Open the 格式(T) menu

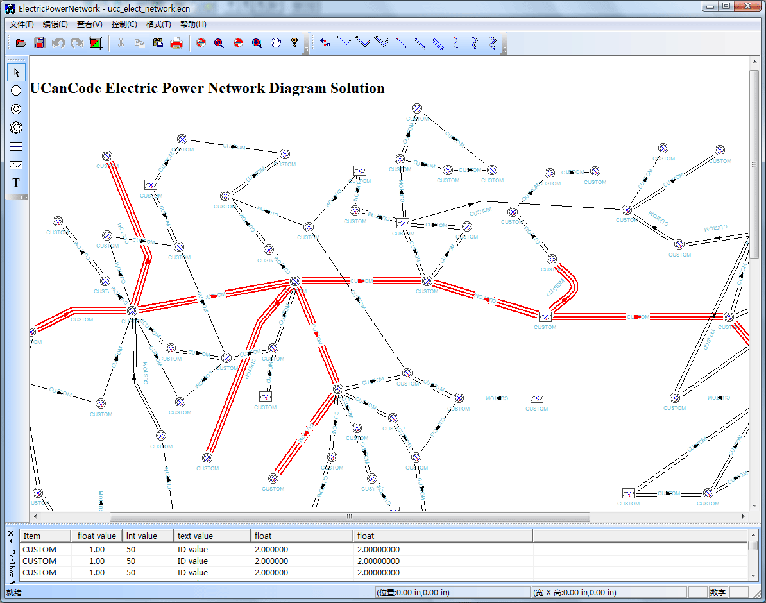coord(158,24)
